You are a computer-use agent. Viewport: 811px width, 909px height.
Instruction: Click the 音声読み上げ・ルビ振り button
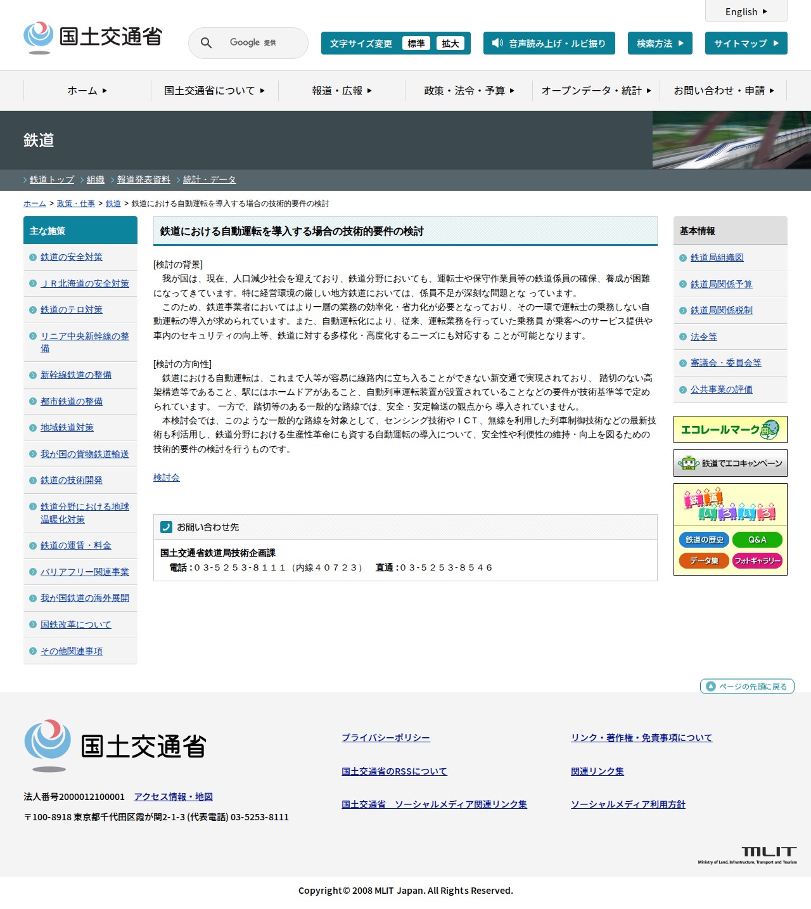[x=549, y=43]
